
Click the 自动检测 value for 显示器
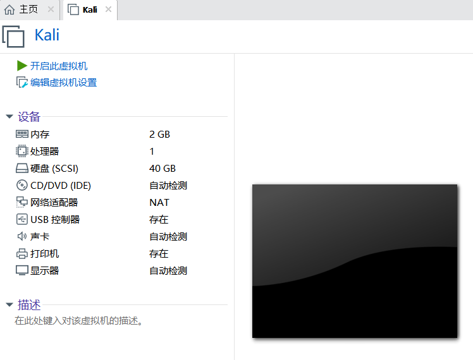tap(168, 271)
